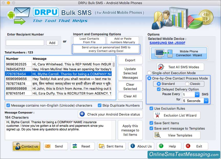Select row with number 9696362525

tap(58, 64)
